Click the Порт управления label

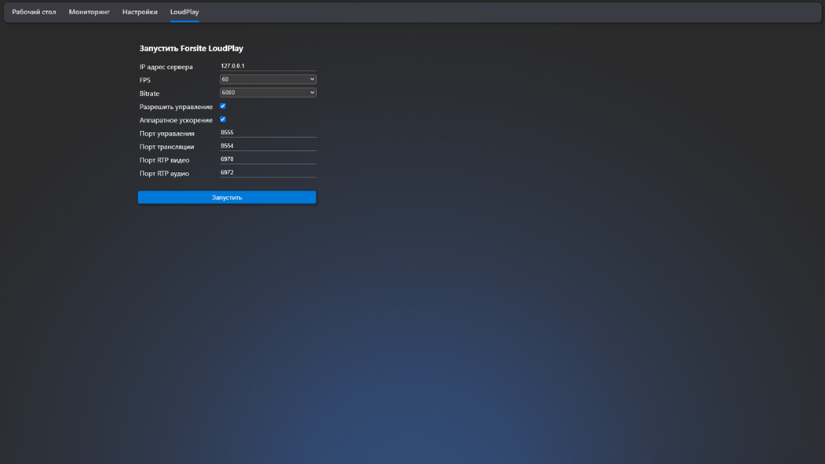click(166, 133)
